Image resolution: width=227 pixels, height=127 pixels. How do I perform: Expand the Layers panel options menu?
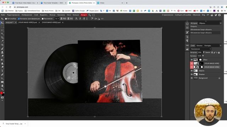[x=220, y=46]
